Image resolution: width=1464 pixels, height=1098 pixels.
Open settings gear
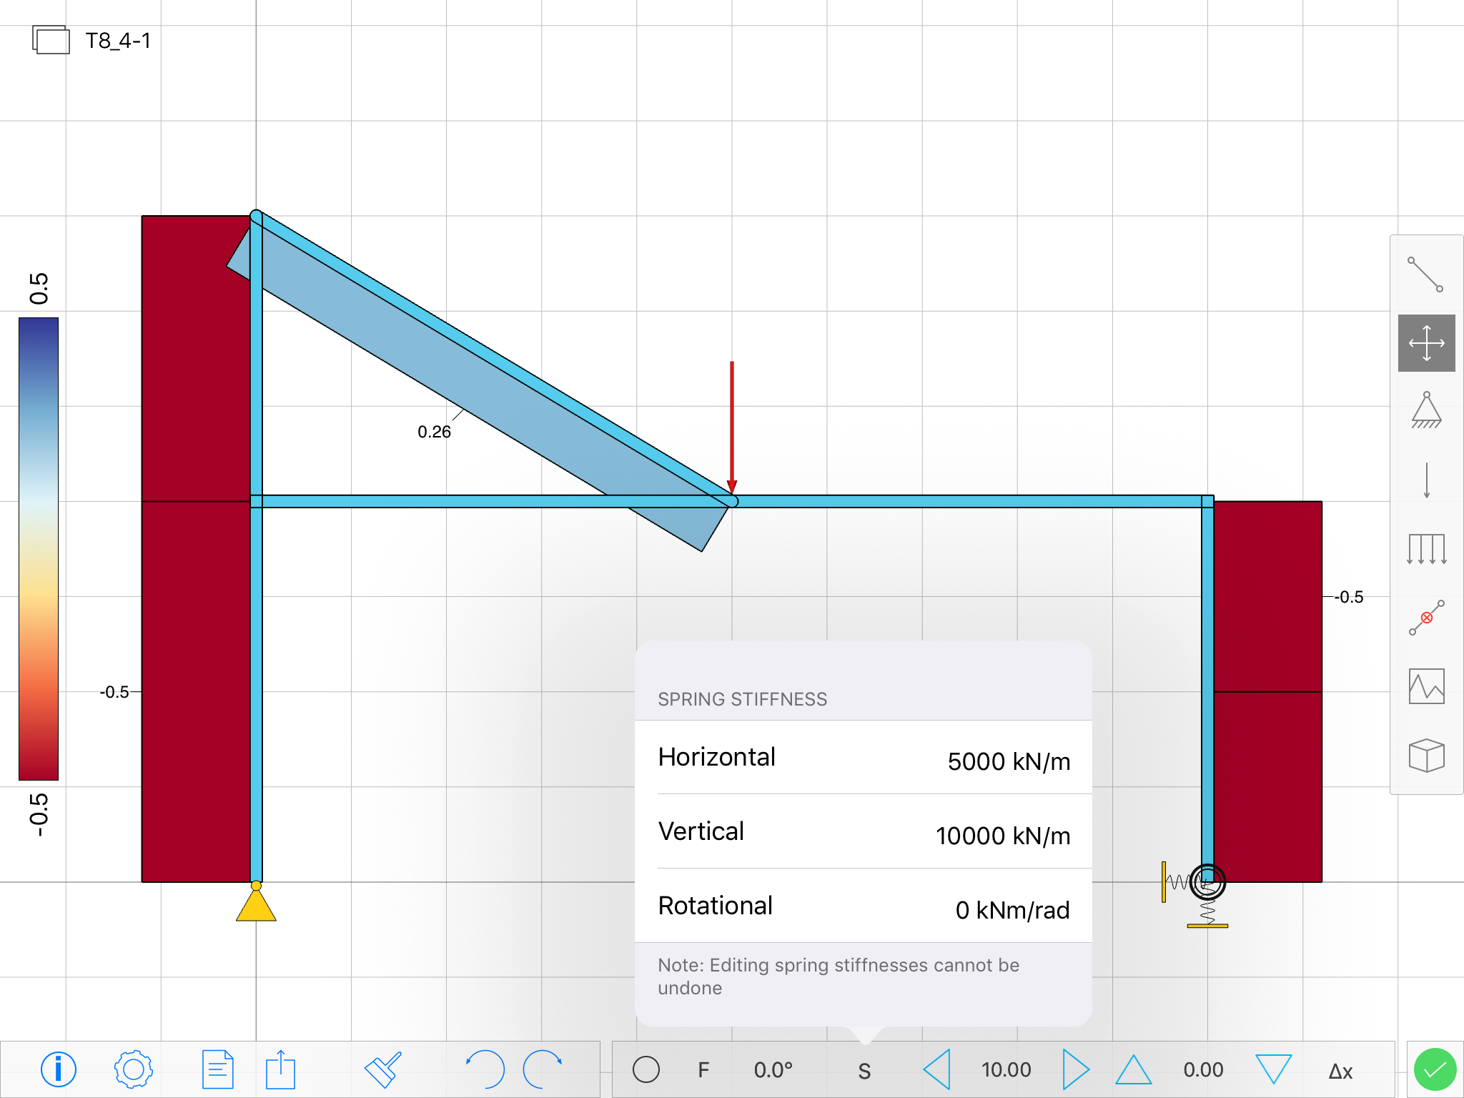click(x=133, y=1070)
